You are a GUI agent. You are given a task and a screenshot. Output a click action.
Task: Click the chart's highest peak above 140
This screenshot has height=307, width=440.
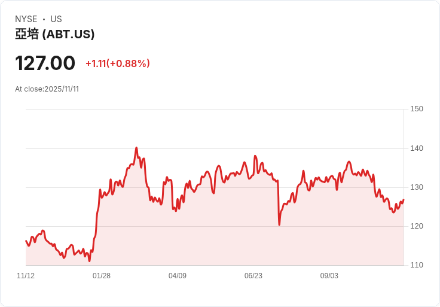pos(136,147)
